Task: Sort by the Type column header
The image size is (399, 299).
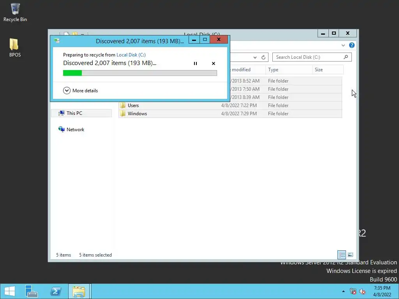Action: [x=289, y=70]
